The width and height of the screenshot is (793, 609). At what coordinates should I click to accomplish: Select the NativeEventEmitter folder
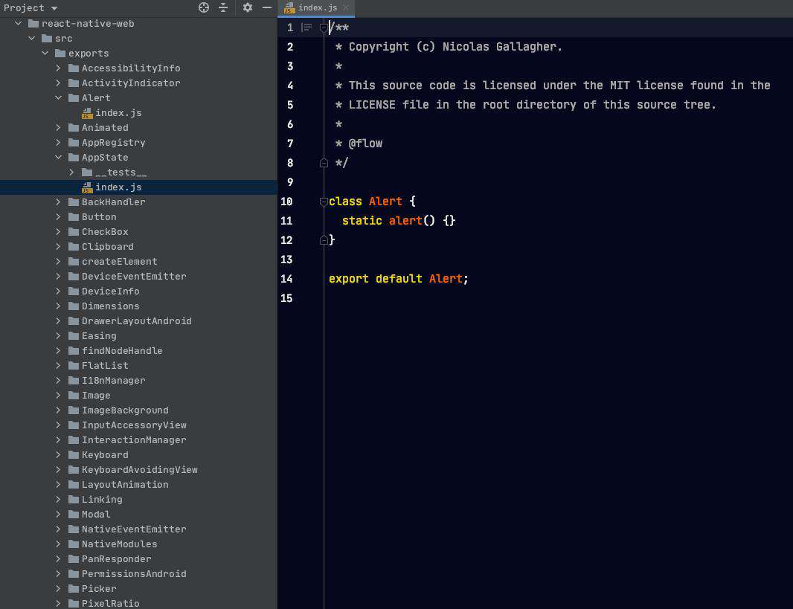[134, 529]
